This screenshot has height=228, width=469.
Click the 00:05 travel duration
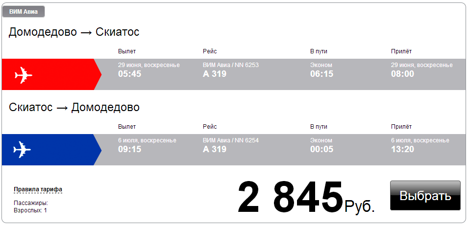click(321, 149)
